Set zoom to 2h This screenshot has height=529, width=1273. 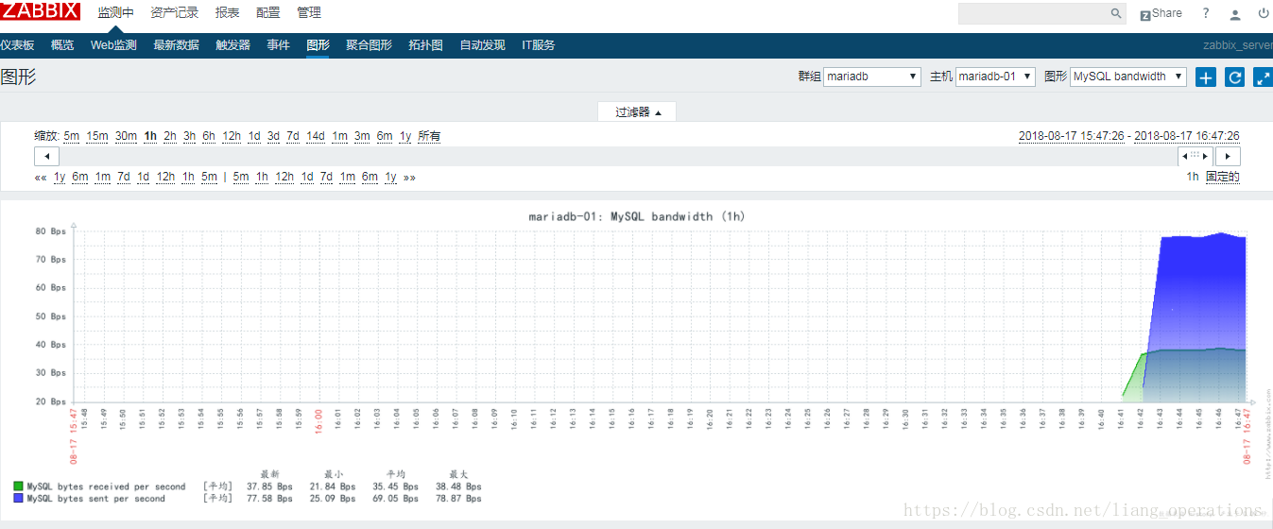(x=170, y=136)
